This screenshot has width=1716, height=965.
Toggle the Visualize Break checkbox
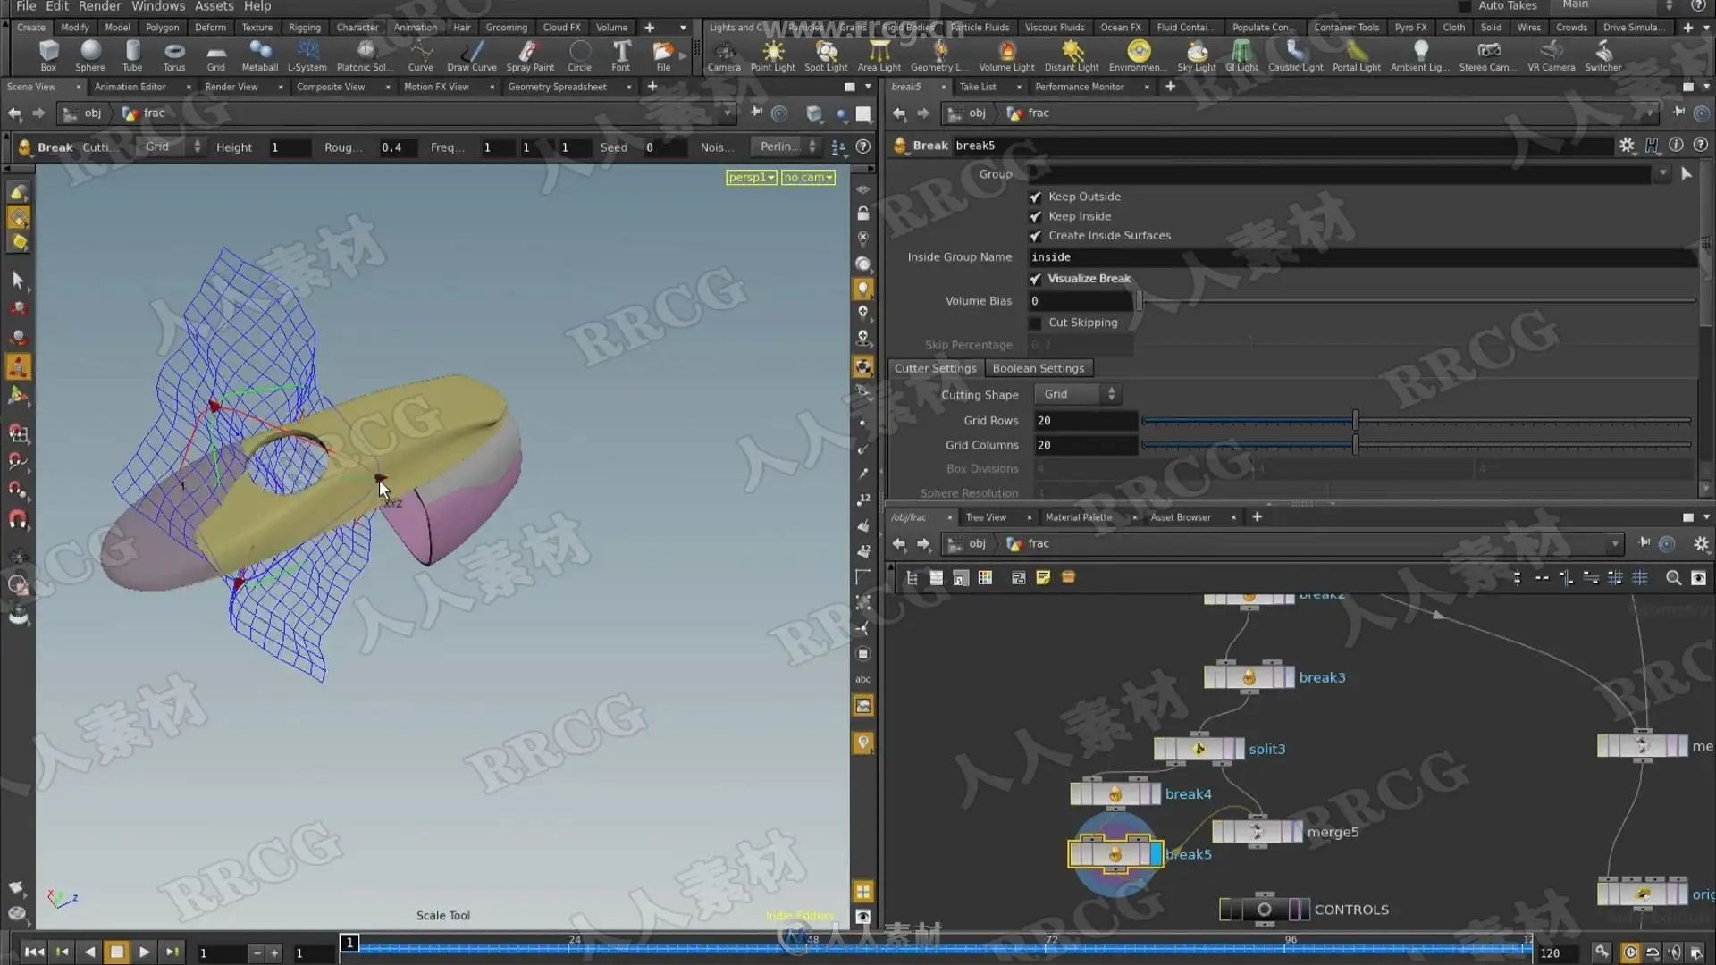1036,279
